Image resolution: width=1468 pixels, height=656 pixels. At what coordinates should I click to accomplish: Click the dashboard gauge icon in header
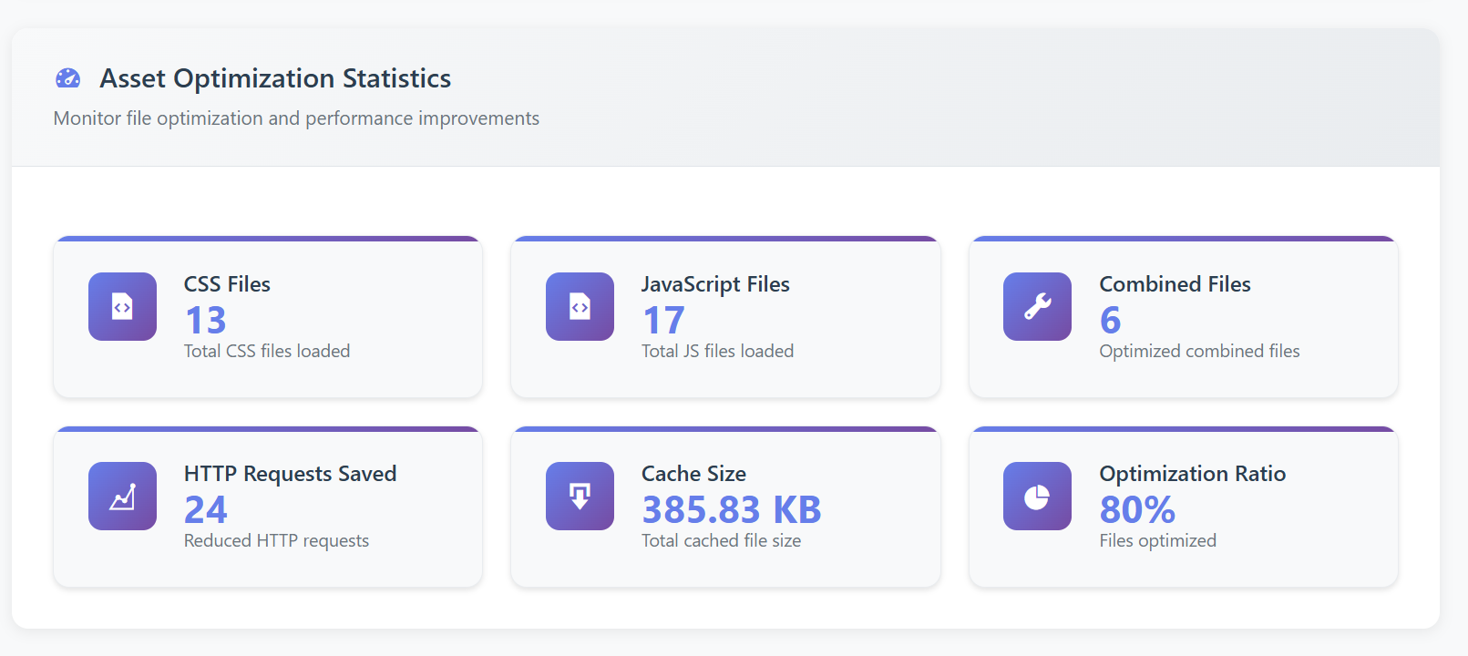68,78
